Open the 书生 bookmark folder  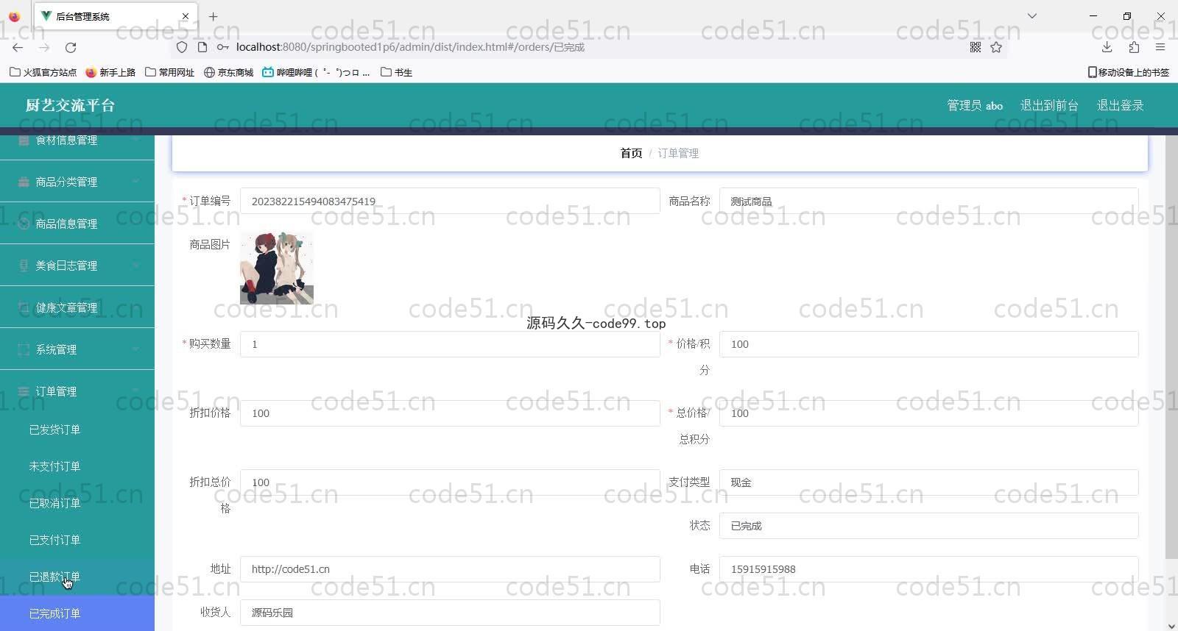pyautogui.click(x=396, y=72)
